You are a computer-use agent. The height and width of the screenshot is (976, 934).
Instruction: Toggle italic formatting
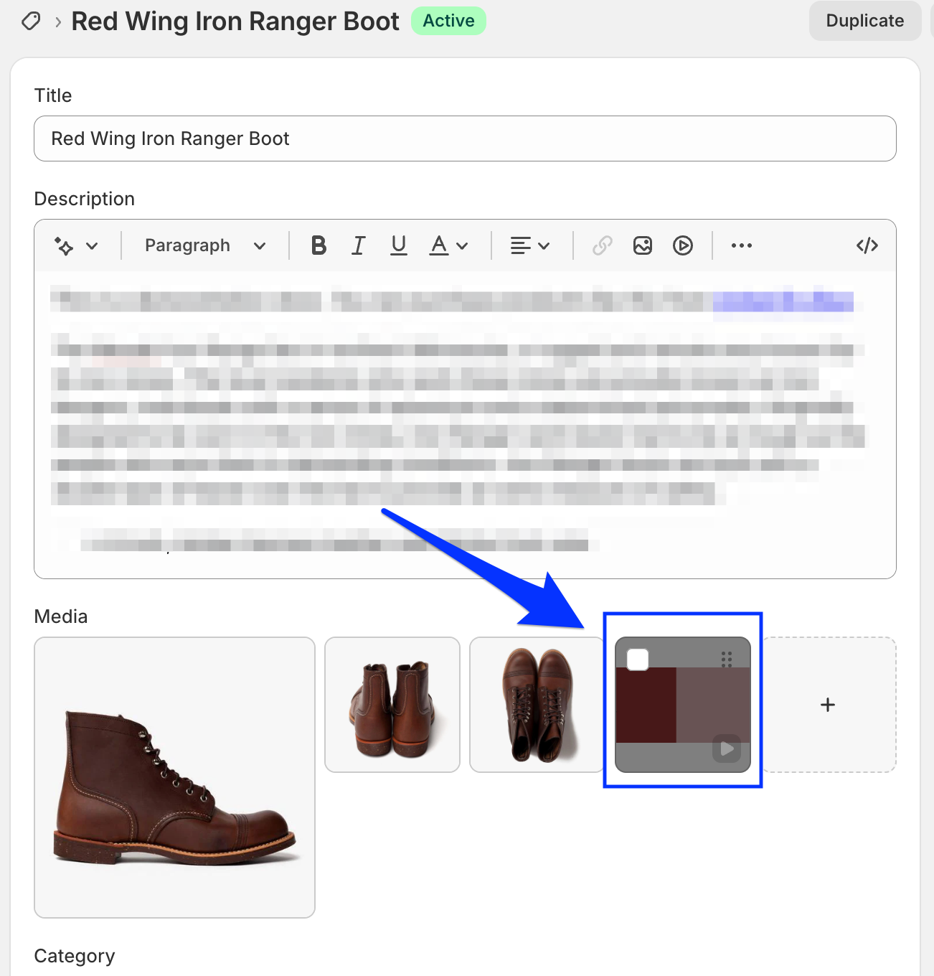pos(358,245)
